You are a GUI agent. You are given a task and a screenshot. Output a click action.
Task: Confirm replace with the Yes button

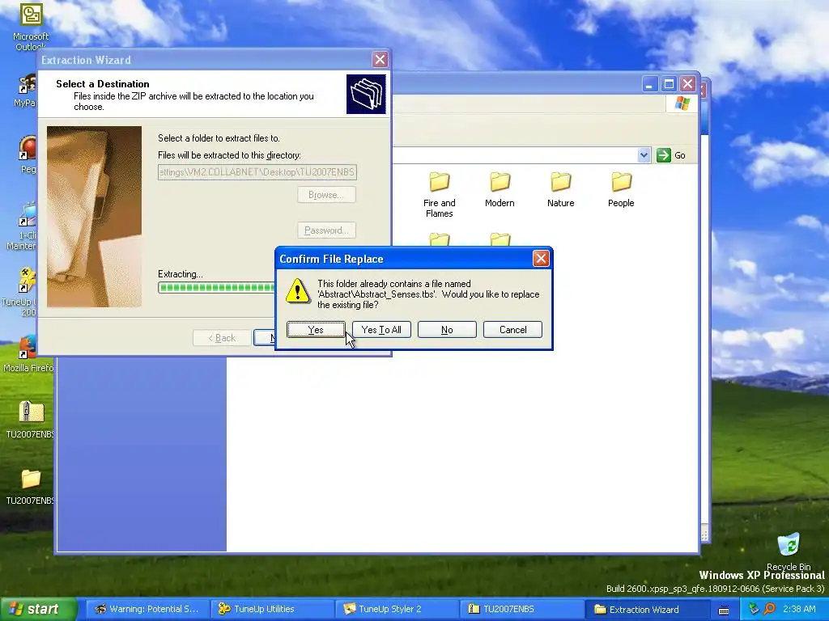coord(316,330)
